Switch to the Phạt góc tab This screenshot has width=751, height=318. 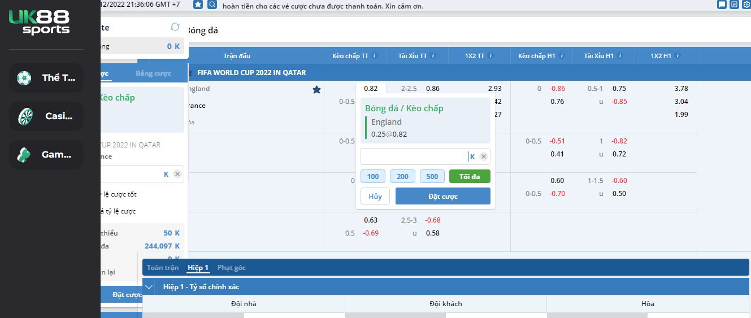point(232,267)
